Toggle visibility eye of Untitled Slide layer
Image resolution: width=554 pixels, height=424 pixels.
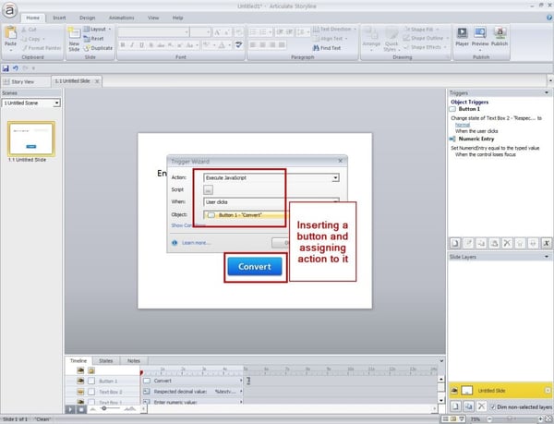click(454, 391)
